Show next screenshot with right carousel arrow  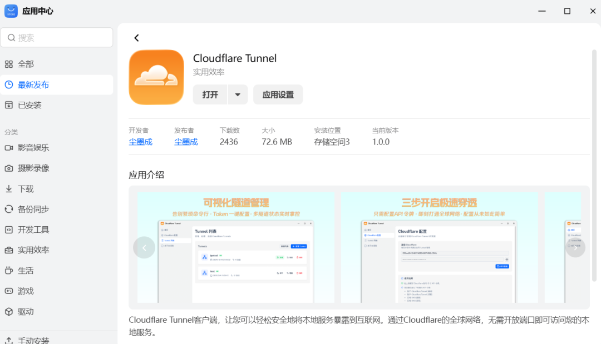(x=575, y=248)
